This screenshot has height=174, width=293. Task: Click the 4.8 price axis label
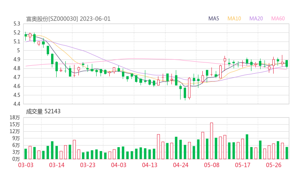(x=17, y=68)
